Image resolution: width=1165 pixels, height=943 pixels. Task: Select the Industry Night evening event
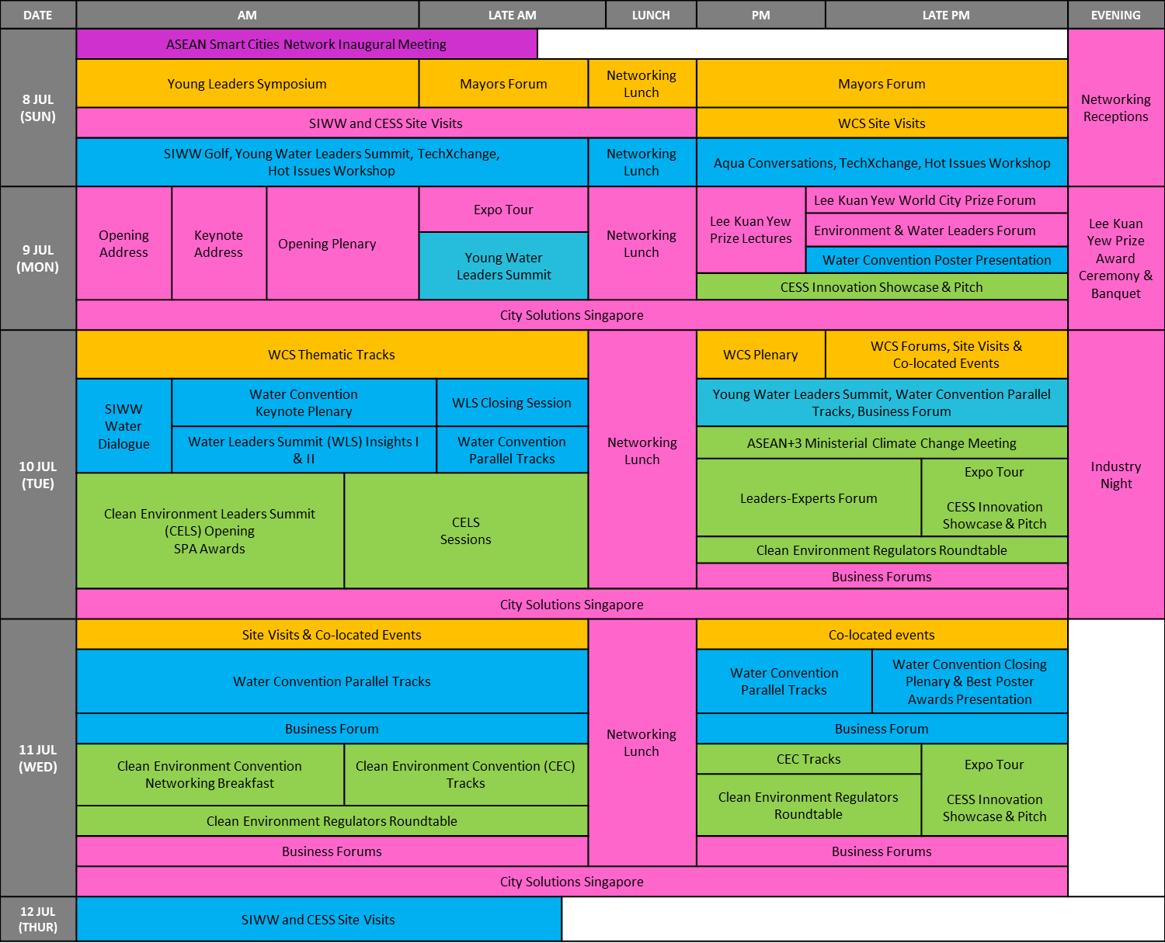pos(1115,475)
